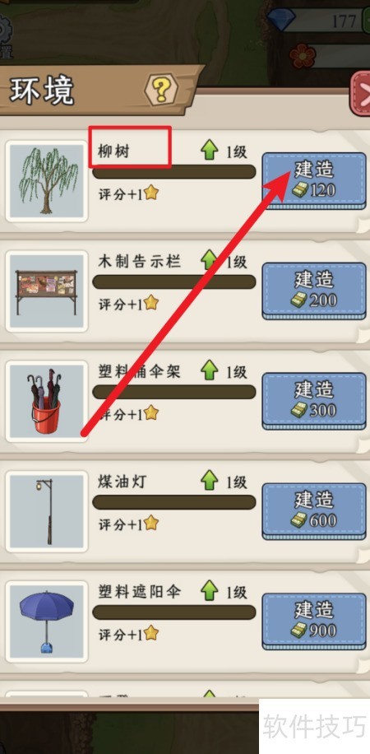The image size is (370, 754).
Task: Build the plastic umbrella stand for 300
Action: point(314,400)
